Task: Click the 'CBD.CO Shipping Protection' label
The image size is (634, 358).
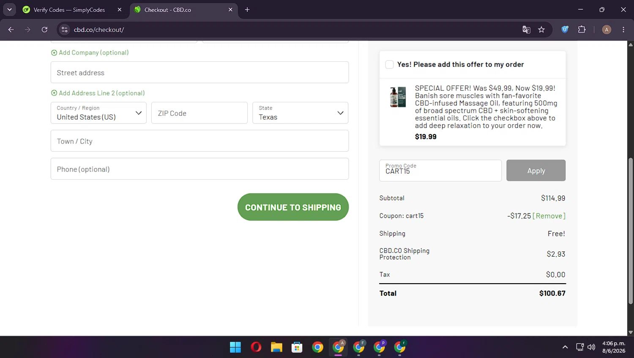Action: coord(404,254)
